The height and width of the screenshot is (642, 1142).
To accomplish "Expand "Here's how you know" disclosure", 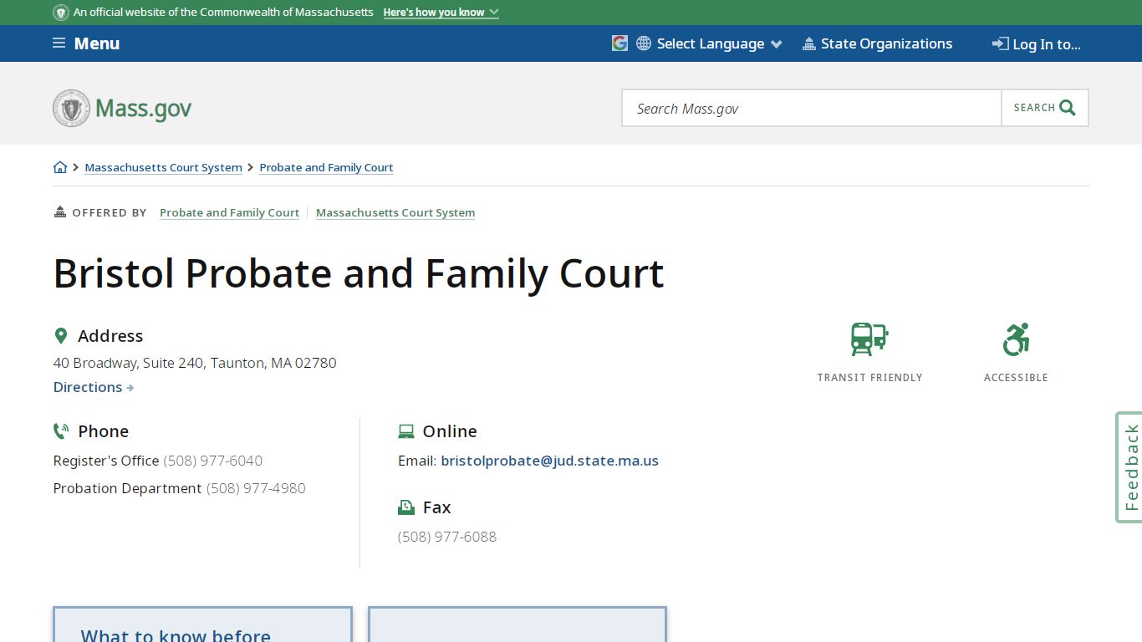I will 441,13.
